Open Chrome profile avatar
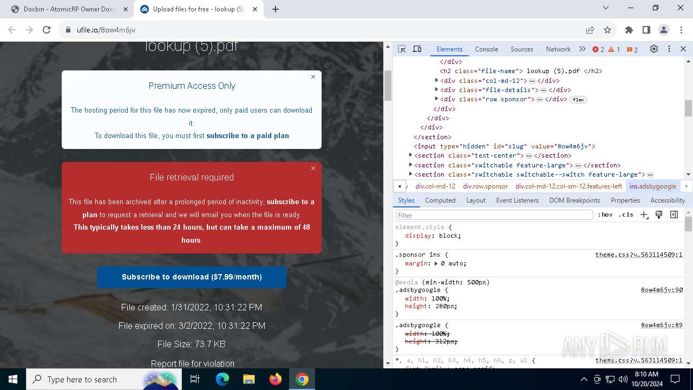The image size is (693, 390). click(x=664, y=30)
